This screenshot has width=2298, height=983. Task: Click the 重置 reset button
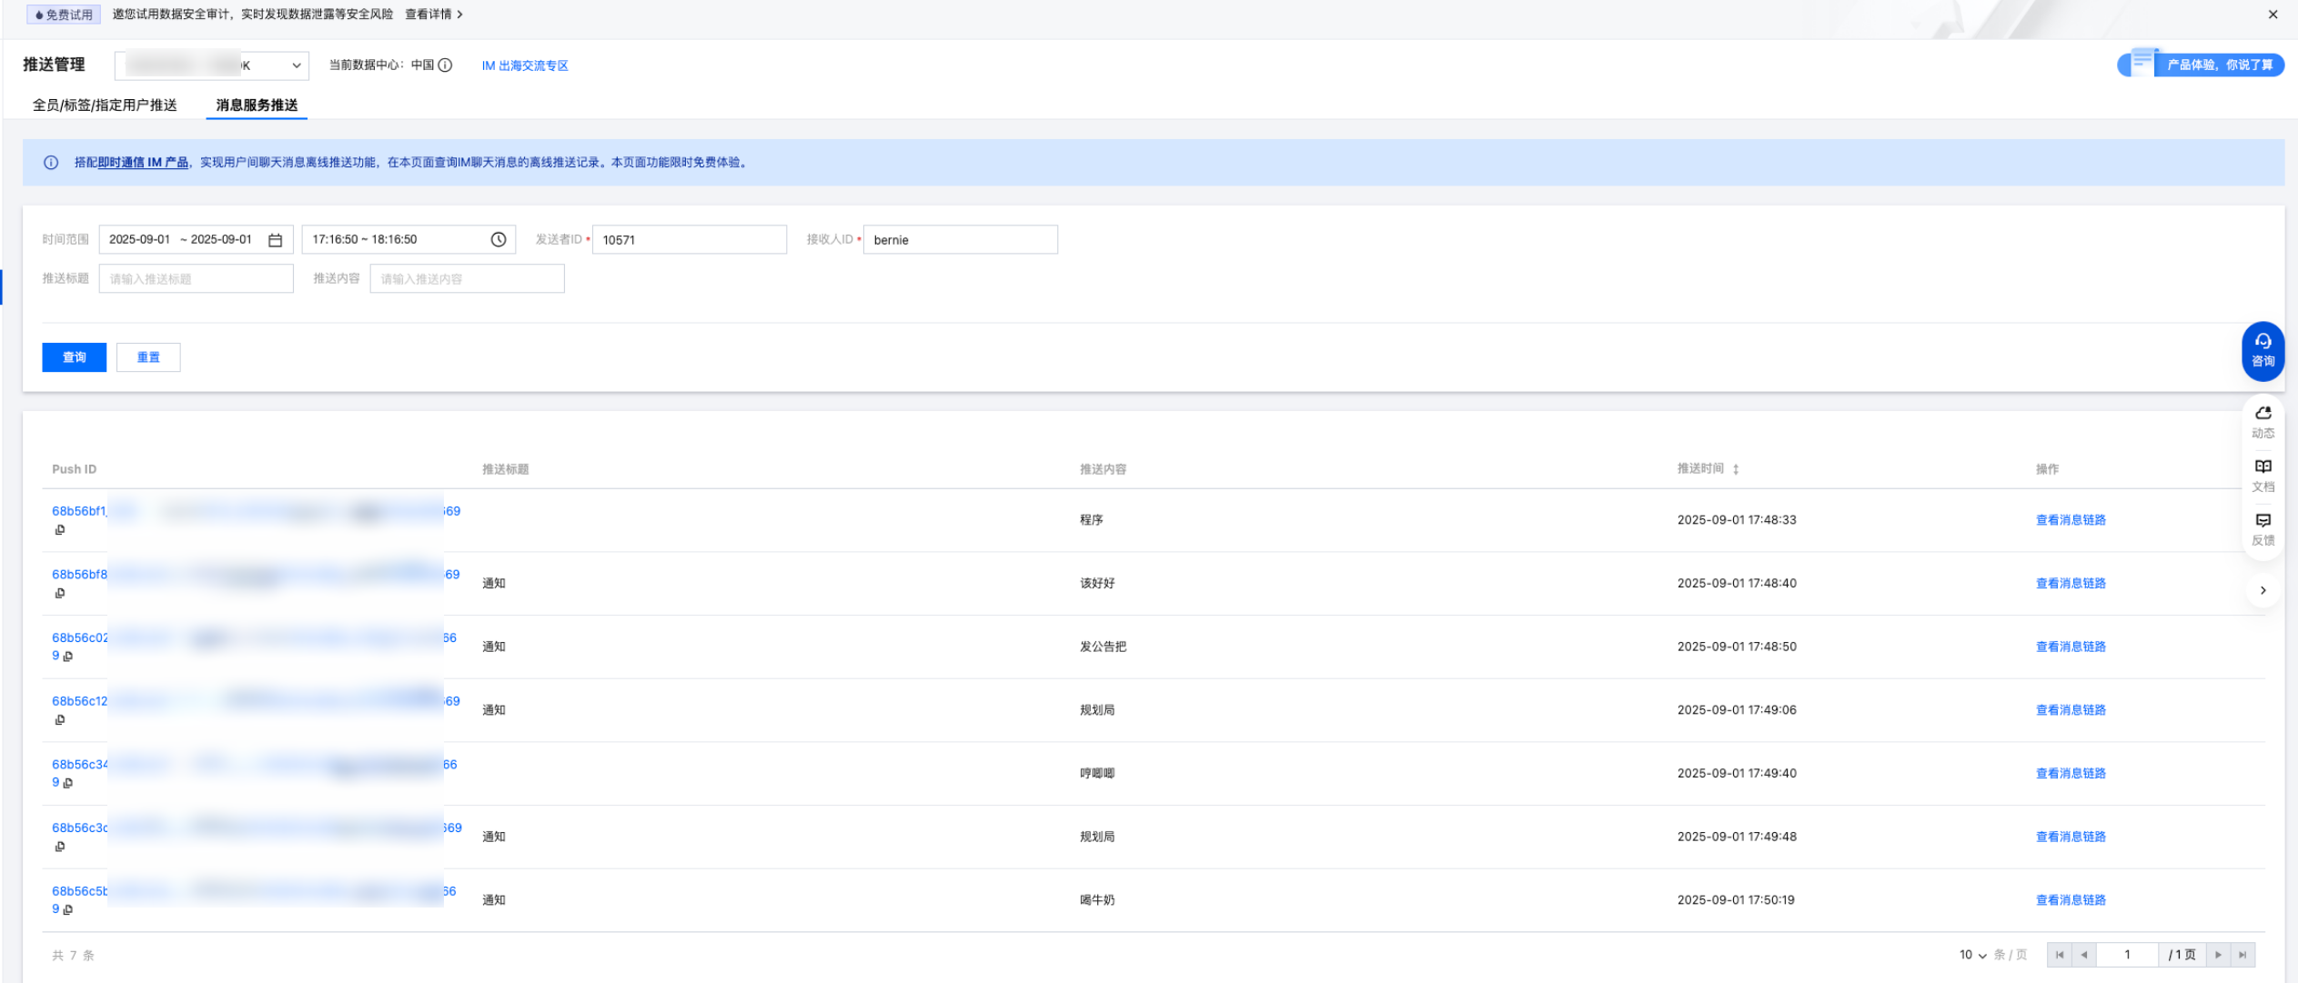click(148, 357)
